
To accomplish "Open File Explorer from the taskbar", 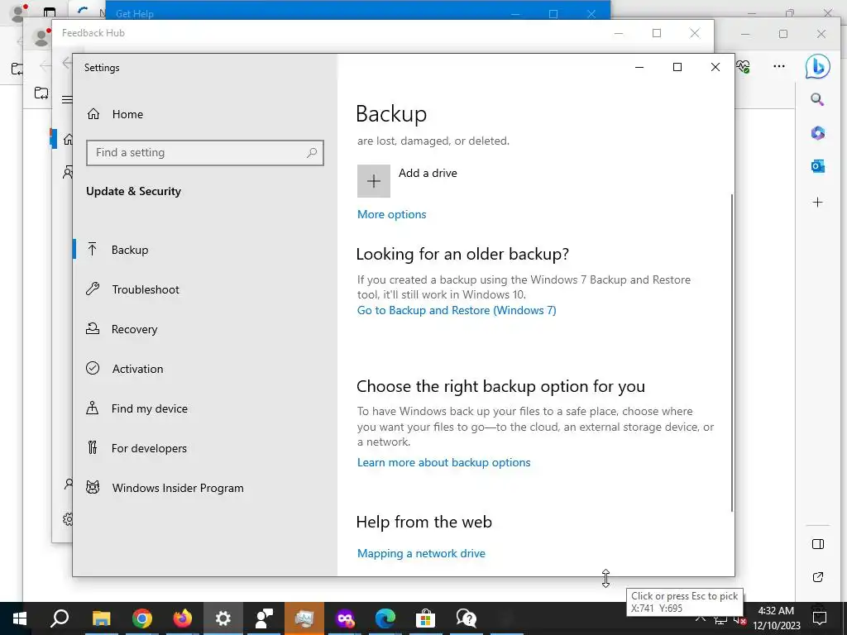I will [x=101, y=618].
